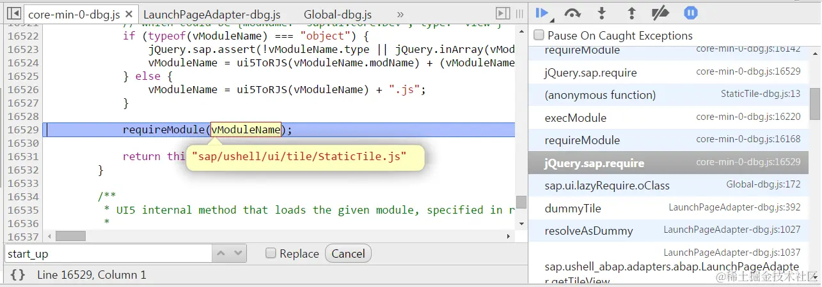Toggle the debugger sidebar panel icon
This screenshot has width=822, height=287.
(503, 13)
